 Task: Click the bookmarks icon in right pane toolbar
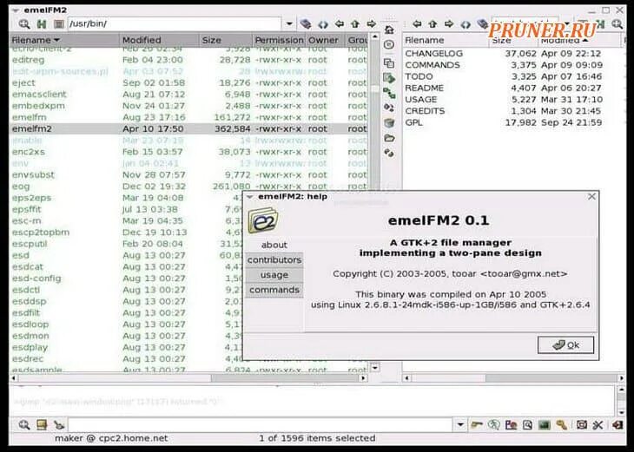click(x=482, y=24)
